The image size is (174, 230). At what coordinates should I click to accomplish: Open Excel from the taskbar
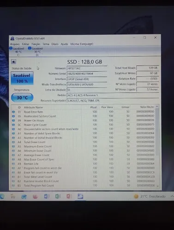click(x=58, y=196)
